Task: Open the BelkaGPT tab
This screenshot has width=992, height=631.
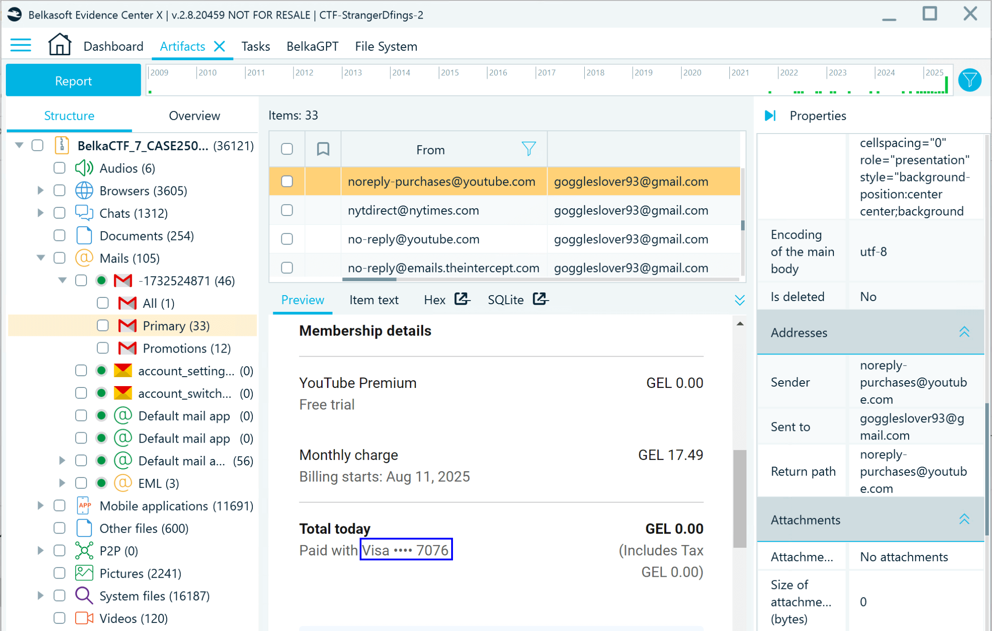Action: coord(312,46)
